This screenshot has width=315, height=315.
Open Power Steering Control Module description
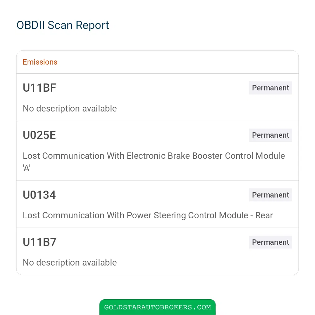point(148,215)
